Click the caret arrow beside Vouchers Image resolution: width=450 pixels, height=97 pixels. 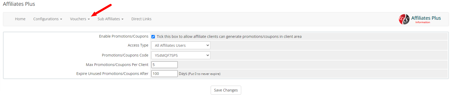pos(89,19)
